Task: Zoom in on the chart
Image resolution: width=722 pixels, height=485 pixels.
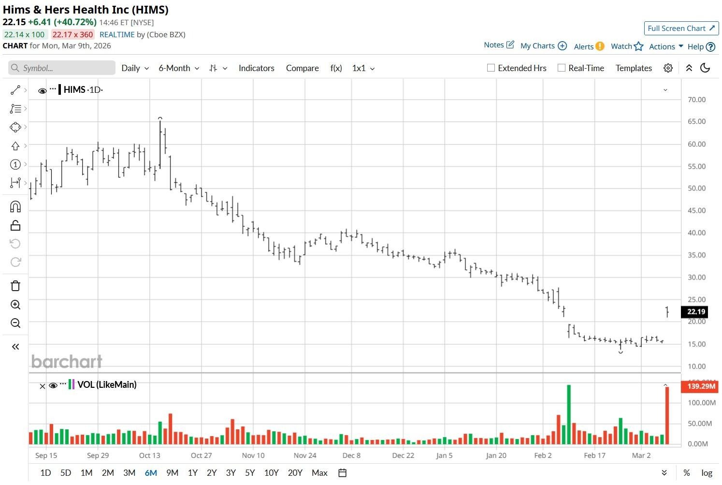Action: pyautogui.click(x=15, y=305)
